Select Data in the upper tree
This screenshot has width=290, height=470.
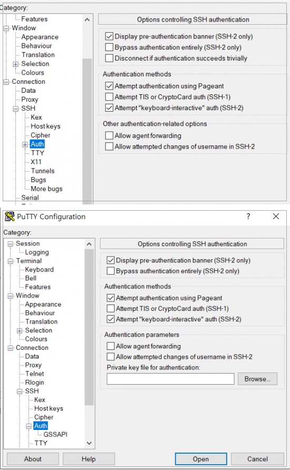tap(28, 91)
